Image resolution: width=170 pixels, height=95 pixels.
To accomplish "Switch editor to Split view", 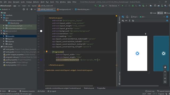I will [x=160, y=13].
